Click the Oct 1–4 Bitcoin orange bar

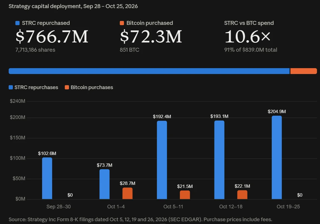[x=128, y=193]
